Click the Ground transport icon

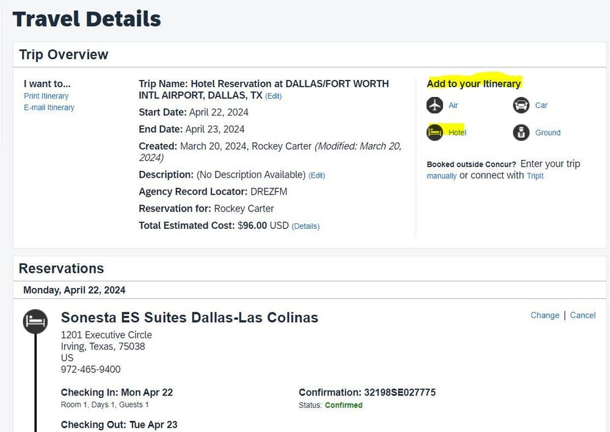coord(521,132)
